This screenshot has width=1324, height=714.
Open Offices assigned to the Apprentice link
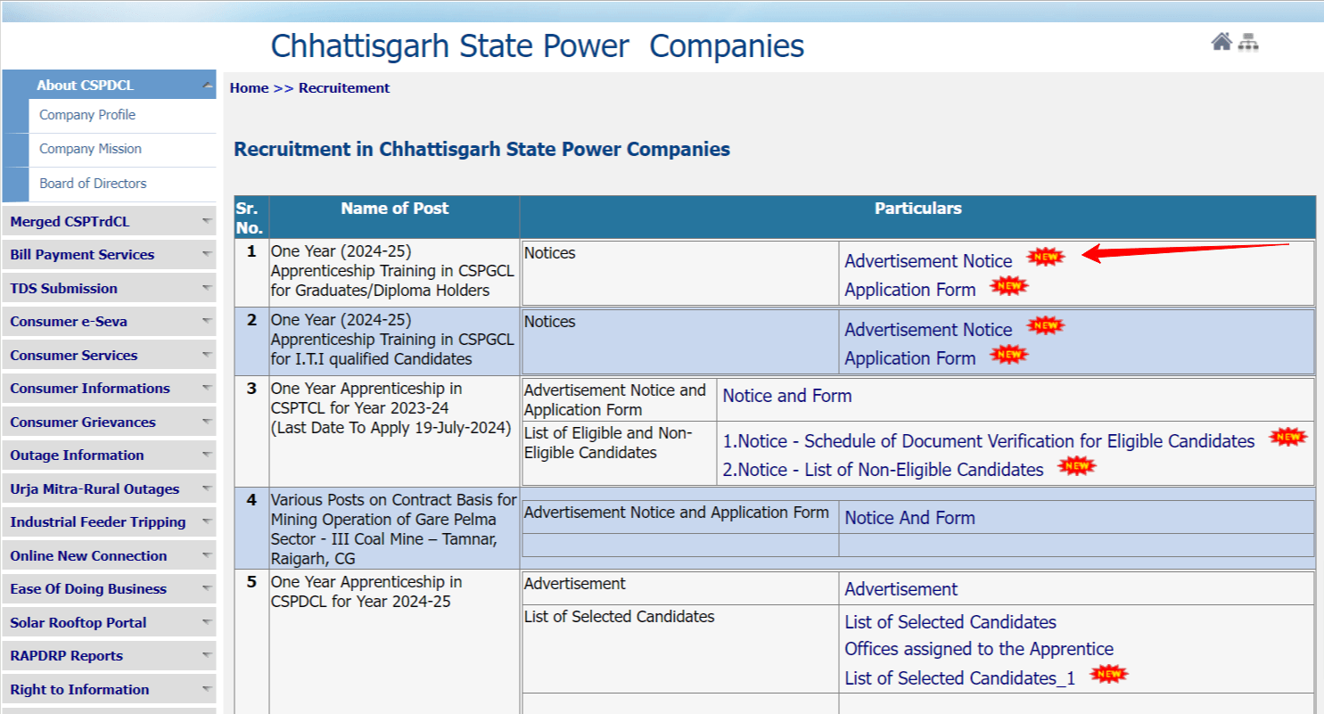coord(978,649)
